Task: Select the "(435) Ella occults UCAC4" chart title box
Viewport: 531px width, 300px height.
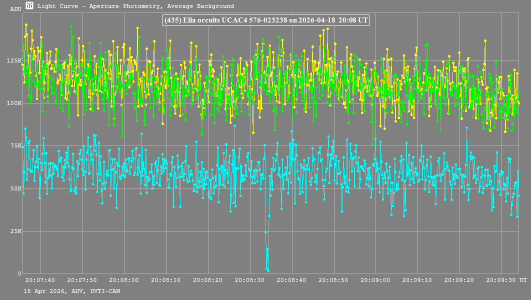Action: click(x=265, y=20)
